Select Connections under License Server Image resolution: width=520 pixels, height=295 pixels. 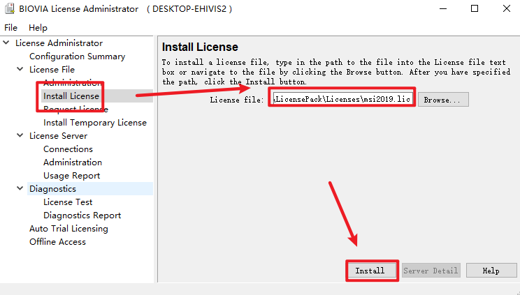click(68, 149)
